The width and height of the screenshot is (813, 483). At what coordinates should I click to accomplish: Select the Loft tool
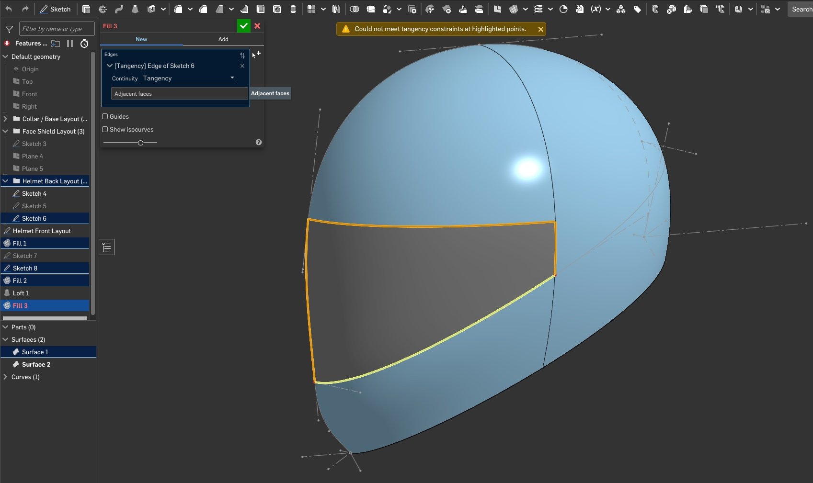click(x=135, y=9)
